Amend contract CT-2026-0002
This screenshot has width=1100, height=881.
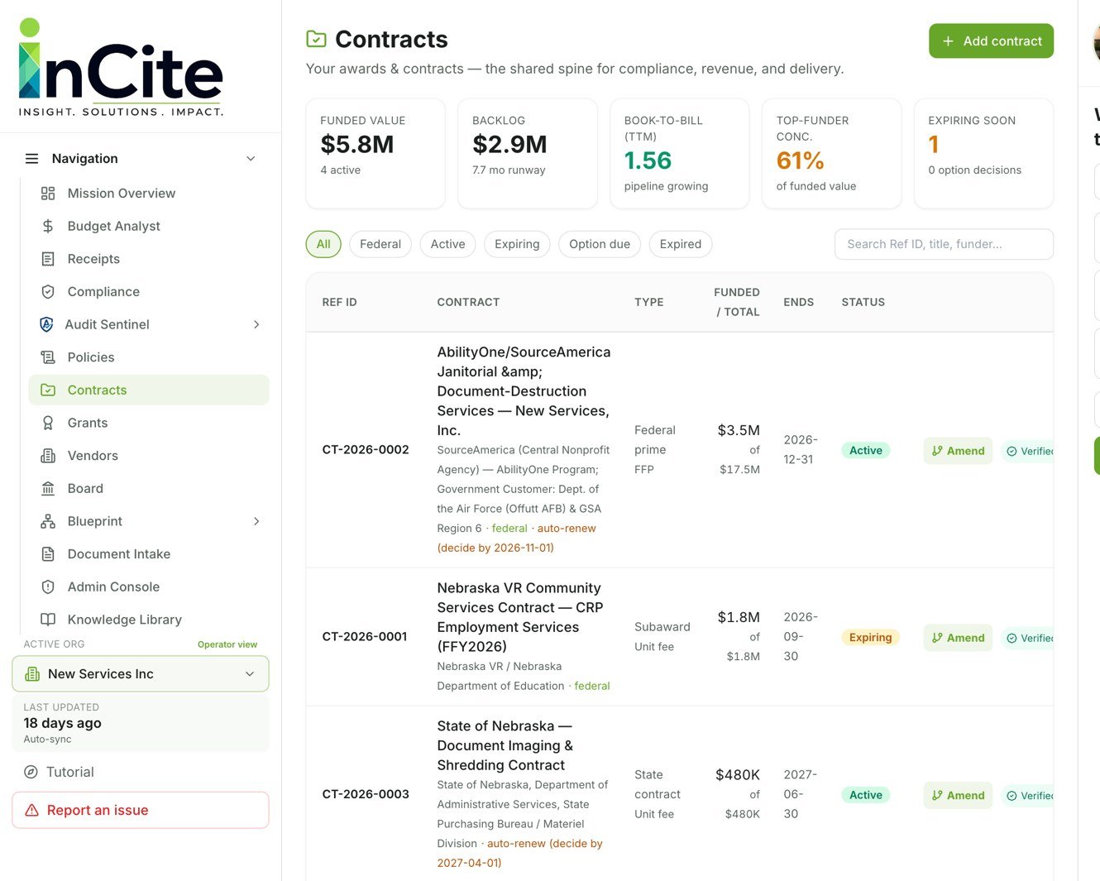tap(958, 451)
